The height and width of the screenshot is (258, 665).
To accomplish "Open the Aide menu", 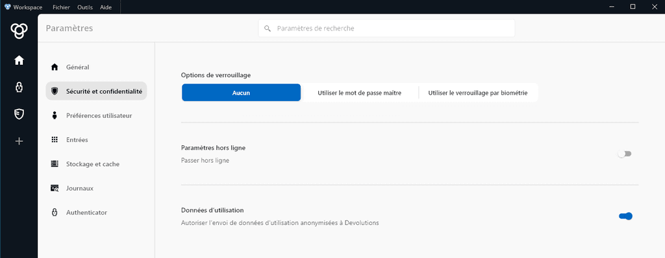I will (x=106, y=7).
